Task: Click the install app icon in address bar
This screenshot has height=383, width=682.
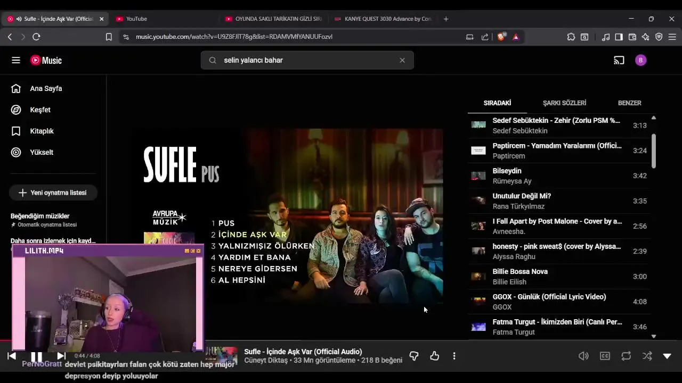Action: 469,37
